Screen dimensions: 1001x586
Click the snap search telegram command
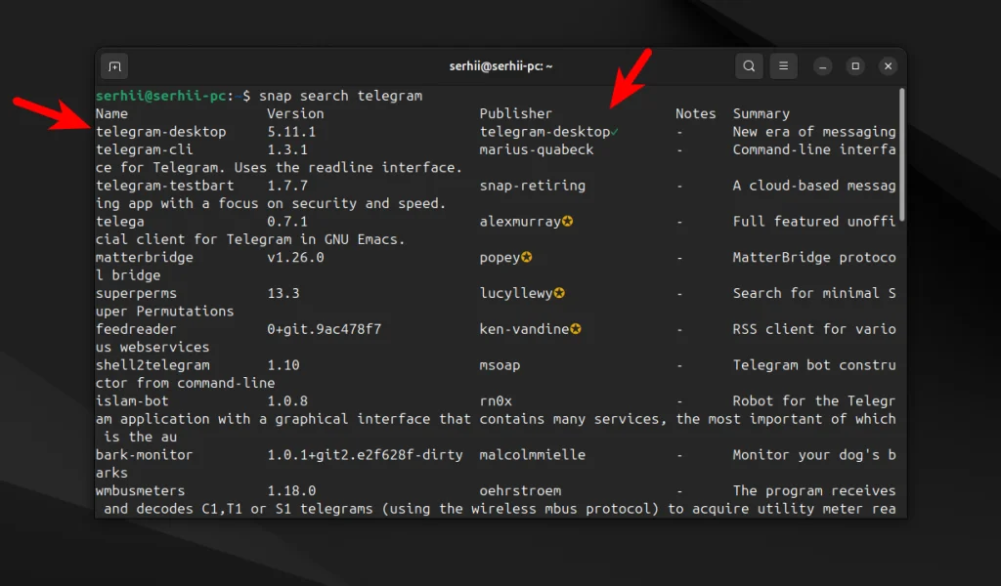coord(340,96)
